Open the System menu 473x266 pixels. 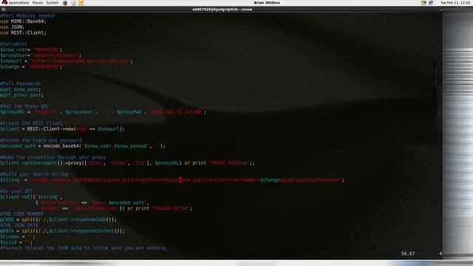pos(52,3)
